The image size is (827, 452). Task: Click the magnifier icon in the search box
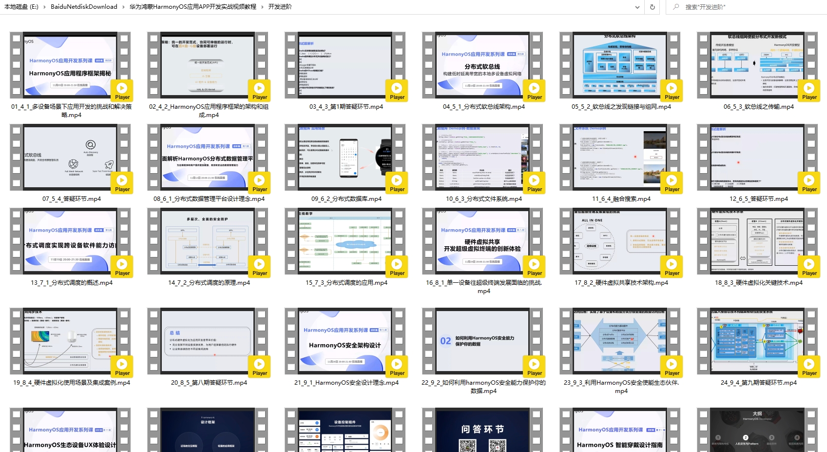[676, 7]
